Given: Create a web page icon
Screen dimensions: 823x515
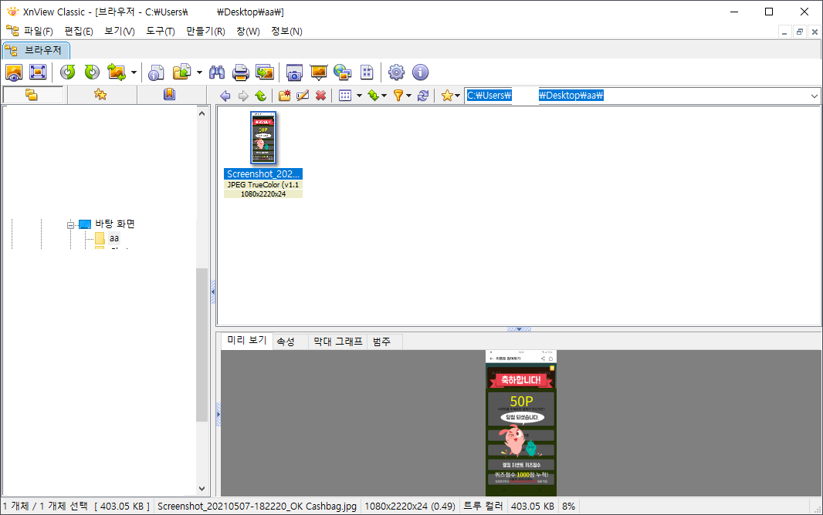Looking at the screenshot, I should (x=342, y=72).
